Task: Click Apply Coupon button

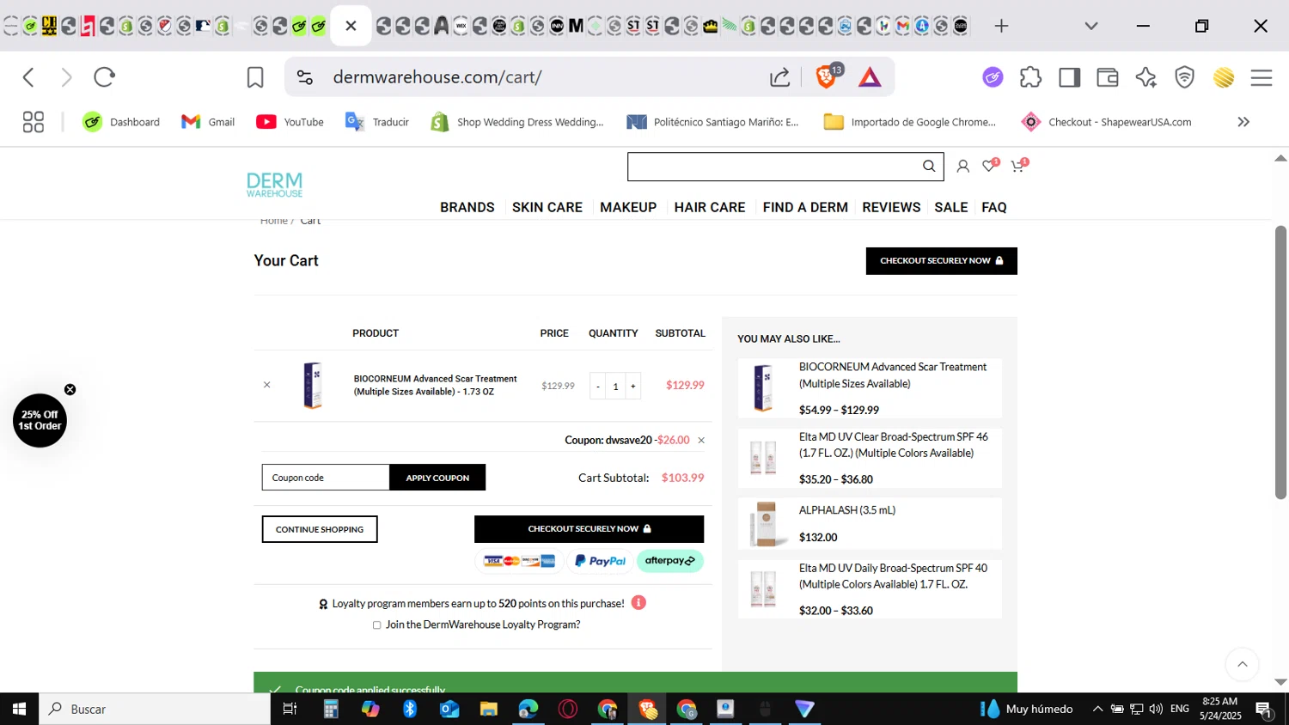Action: point(437,478)
